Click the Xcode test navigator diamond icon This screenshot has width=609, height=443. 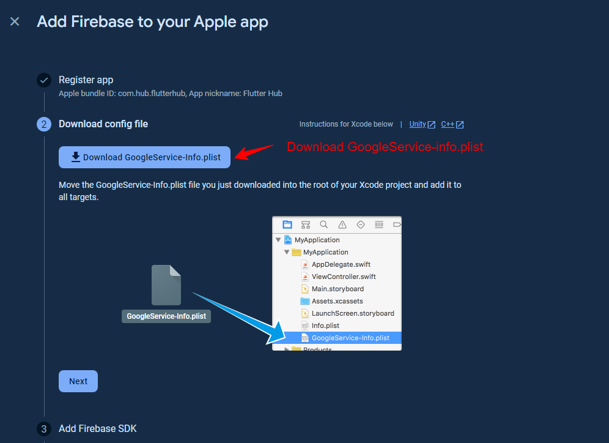(x=361, y=225)
